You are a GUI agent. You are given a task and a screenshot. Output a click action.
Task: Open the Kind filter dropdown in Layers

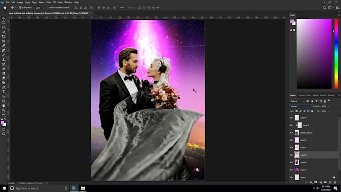coord(298,101)
